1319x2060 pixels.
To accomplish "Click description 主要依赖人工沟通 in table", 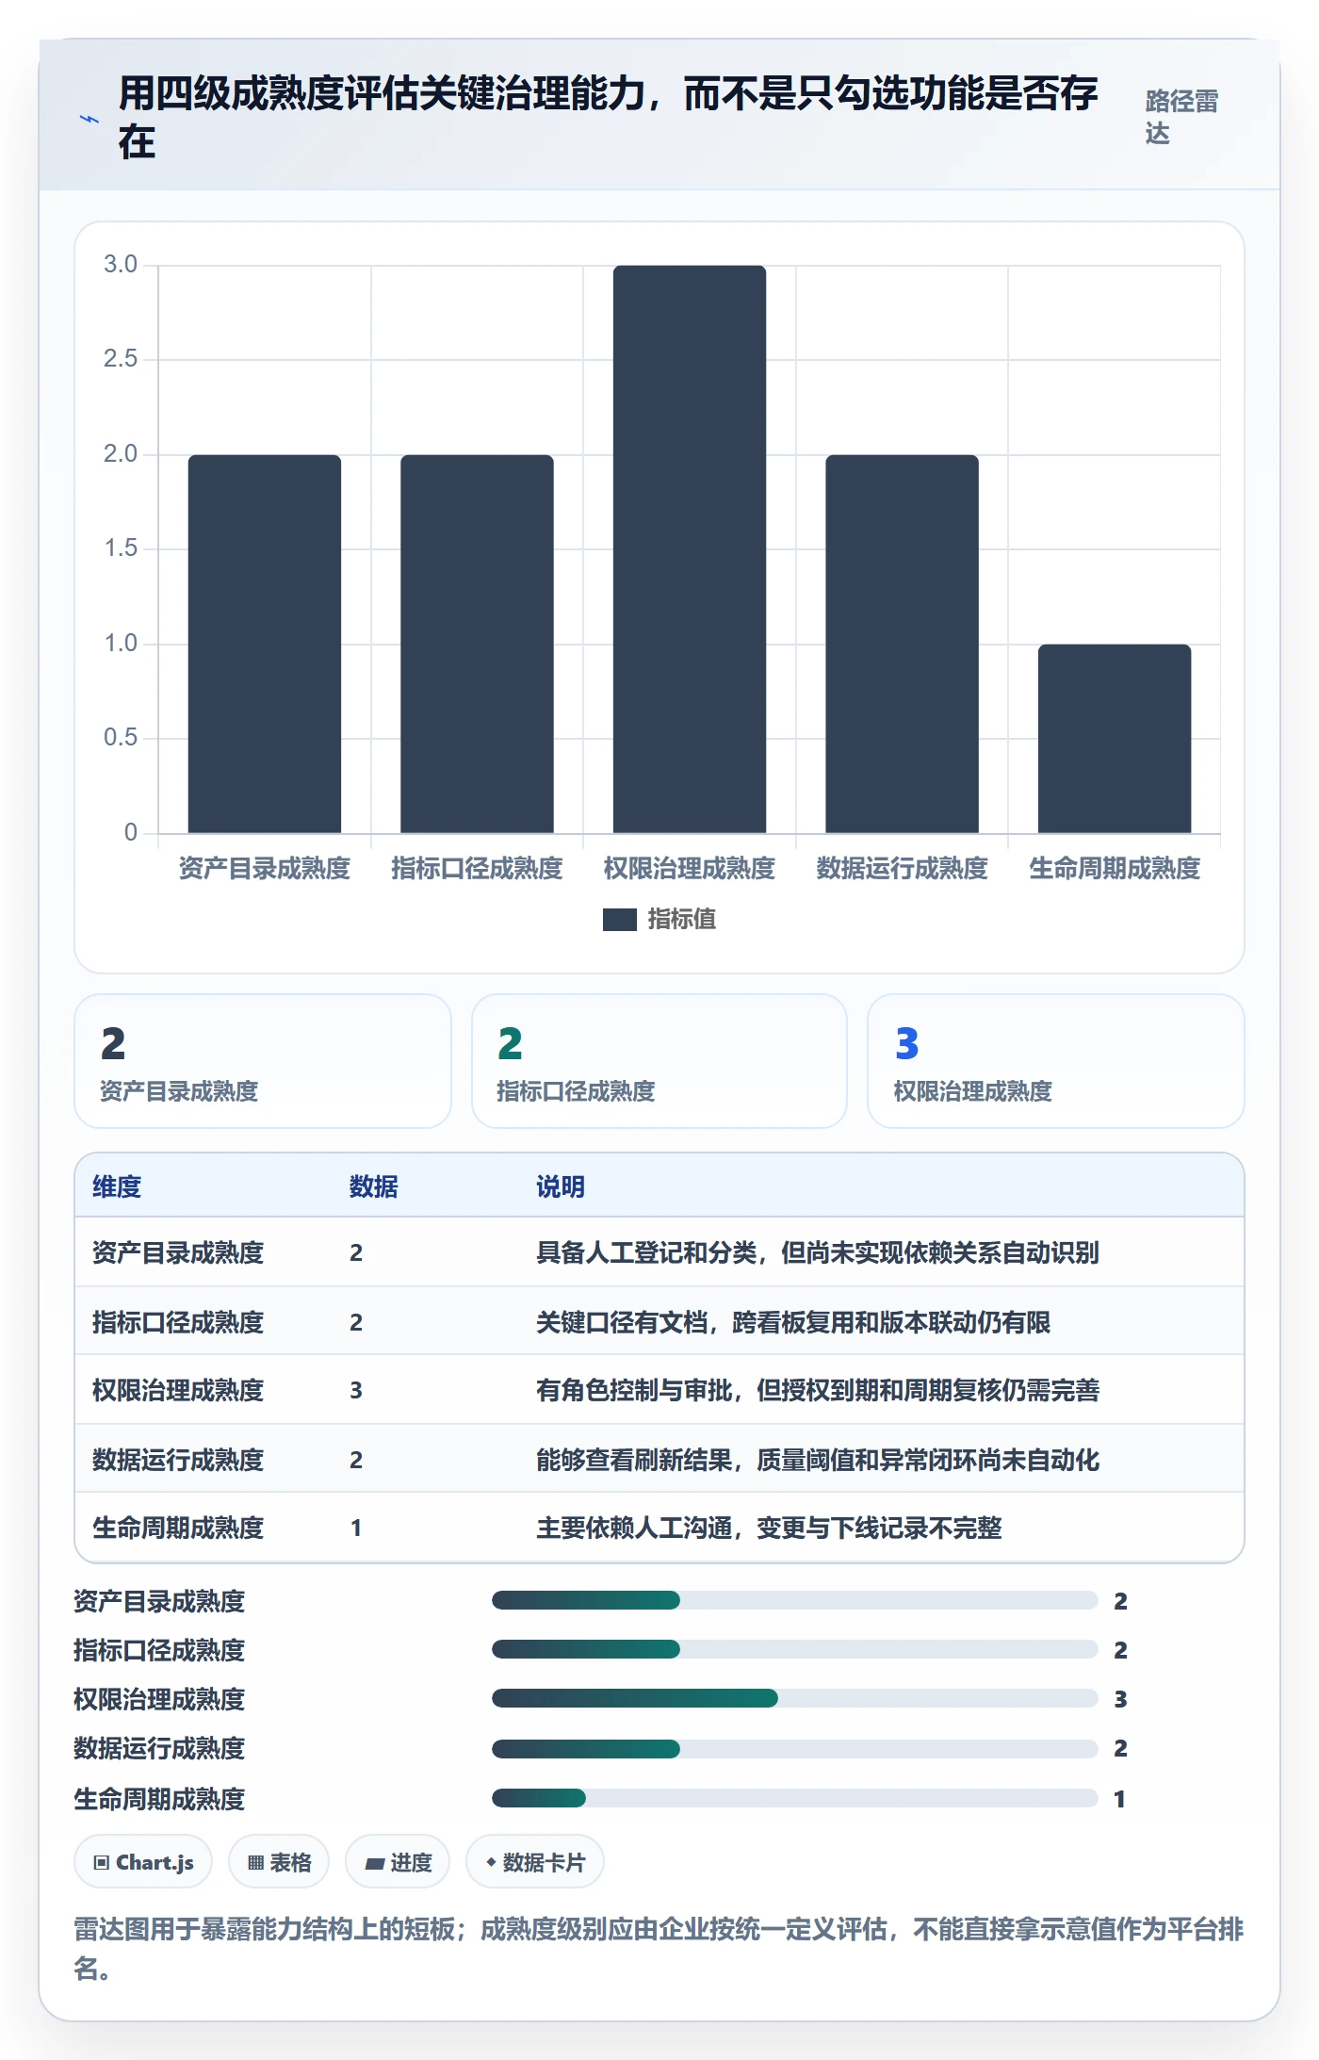I will (769, 1529).
